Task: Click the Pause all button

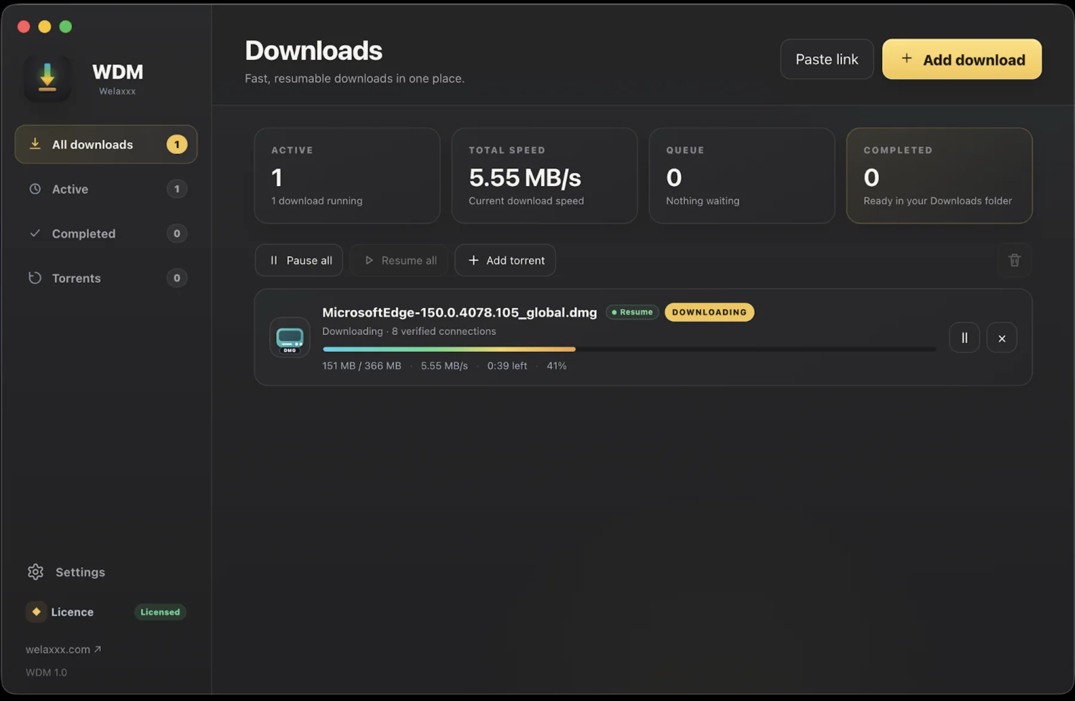Action: 299,260
